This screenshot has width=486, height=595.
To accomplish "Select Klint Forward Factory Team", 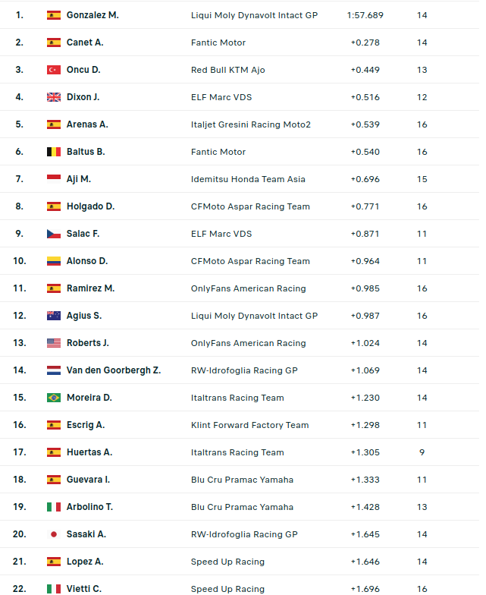I will [x=249, y=425].
